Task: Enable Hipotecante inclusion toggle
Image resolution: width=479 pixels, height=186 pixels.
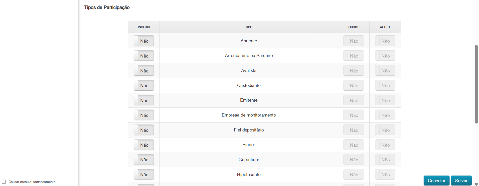Action: click(144, 174)
